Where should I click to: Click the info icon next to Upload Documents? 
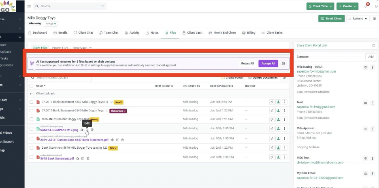pyautogui.click(x=284, y=78)
